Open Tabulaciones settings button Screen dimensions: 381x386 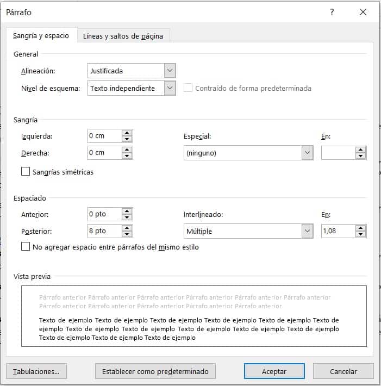tap(36, 371)
